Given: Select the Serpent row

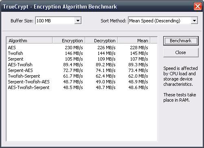Looking at the screenshot, I should coord(78,59).
